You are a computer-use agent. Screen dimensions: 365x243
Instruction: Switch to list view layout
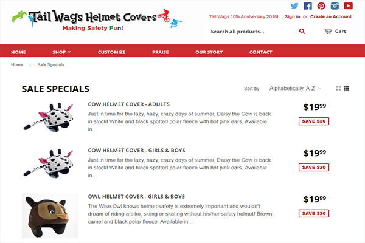[347, 88]
